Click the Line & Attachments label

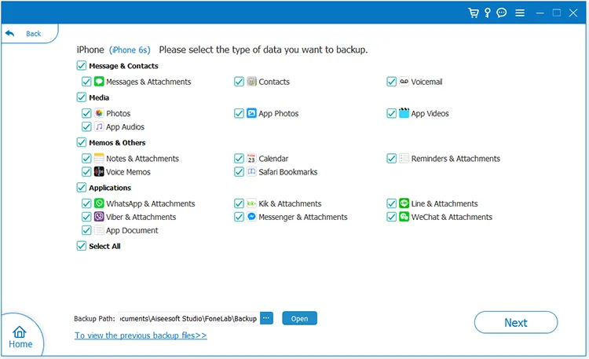[444, 203]
